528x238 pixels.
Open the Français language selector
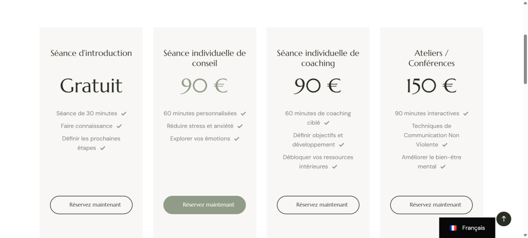click(x=467, y=228)
